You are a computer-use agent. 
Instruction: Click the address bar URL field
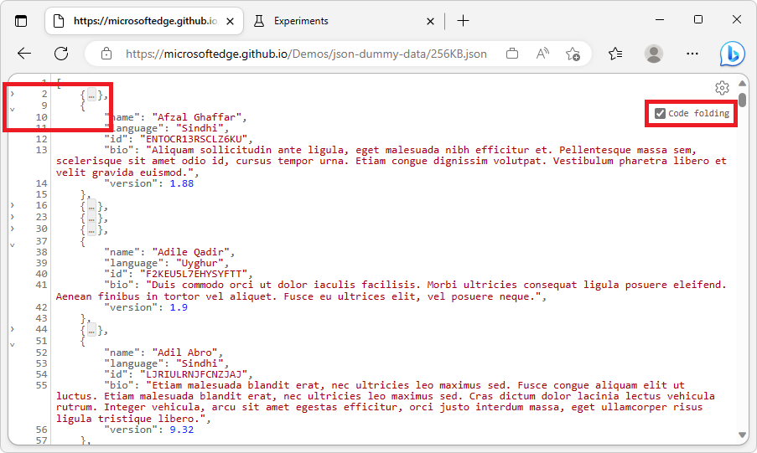click(306, 54)
